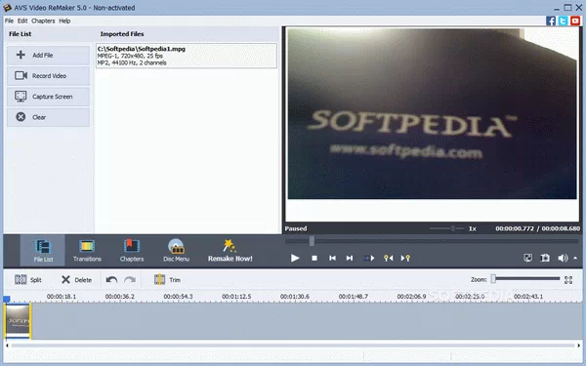
Task: Click the playback time counter 00:00:00.772
Action: coord(515,228)
